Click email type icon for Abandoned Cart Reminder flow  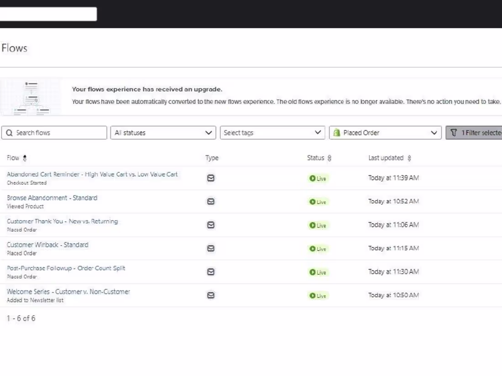tap(211, 178)
